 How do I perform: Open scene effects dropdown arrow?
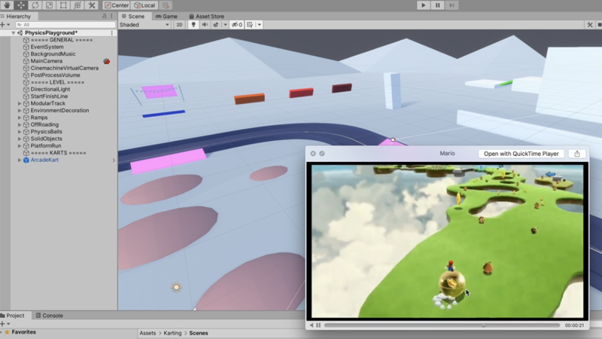pos(225,25)
